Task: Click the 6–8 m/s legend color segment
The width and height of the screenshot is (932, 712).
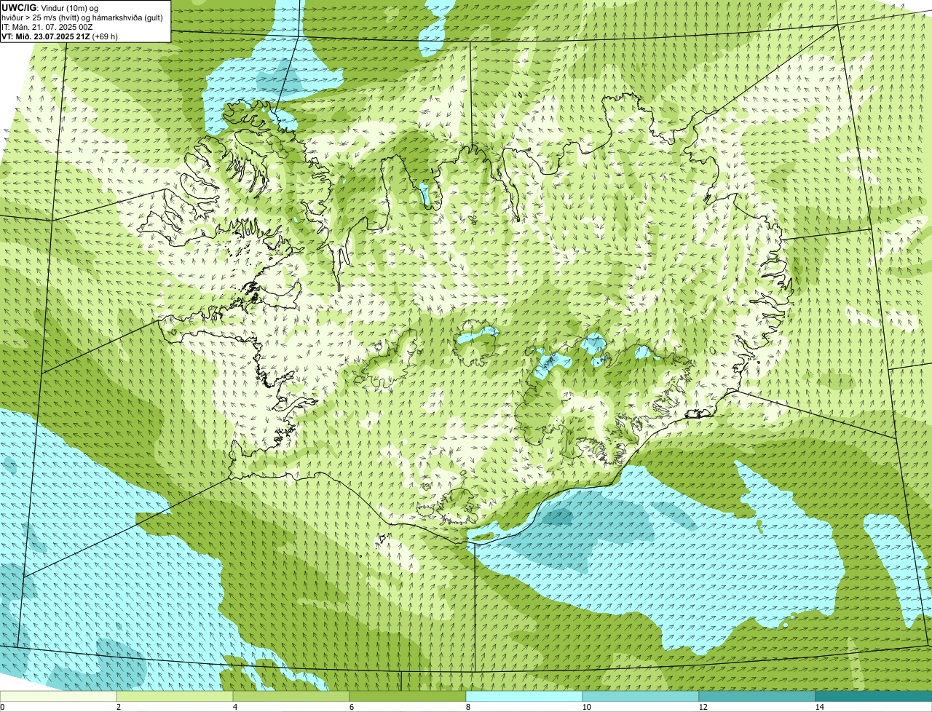Action: click(x=408, y=696)
